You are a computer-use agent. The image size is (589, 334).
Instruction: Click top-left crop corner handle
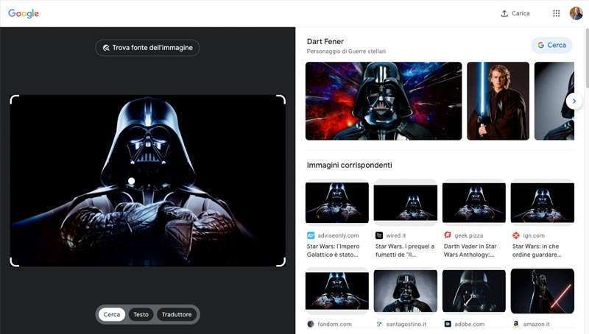(x=14, y=99)
